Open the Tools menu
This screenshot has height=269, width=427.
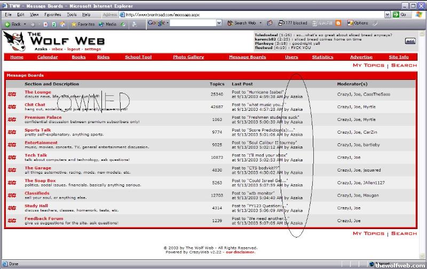(72, 15)
